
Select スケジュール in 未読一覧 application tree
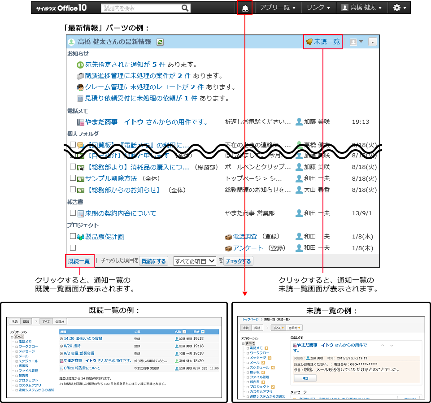tap(260, 368)
